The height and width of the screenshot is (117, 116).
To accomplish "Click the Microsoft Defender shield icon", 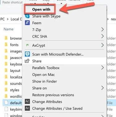I will click(x=27, y=54).
